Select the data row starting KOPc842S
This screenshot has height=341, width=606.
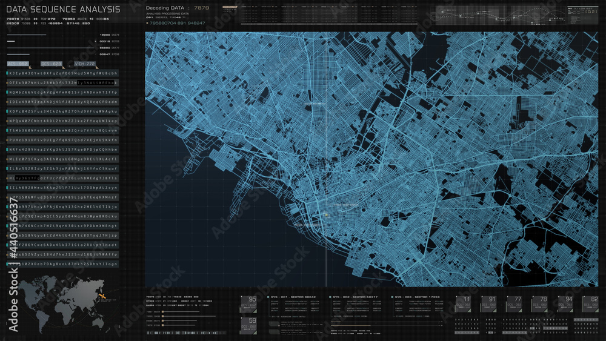pyautogui.click(x=62, y=111)
